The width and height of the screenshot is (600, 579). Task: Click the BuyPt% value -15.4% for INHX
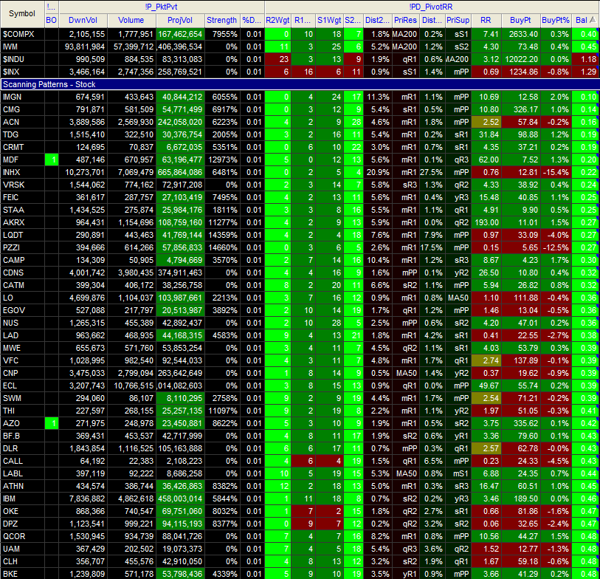click(x=556, y=172)
